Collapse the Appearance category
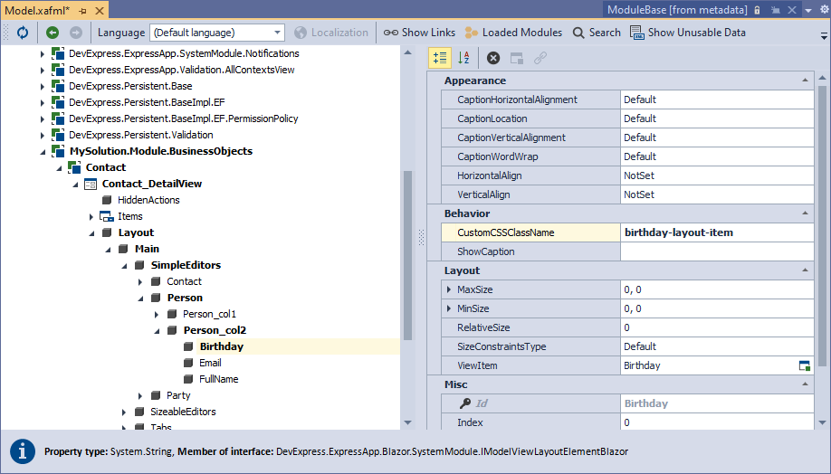This screenshot has width=831, height=474. [x=805, y=81]
